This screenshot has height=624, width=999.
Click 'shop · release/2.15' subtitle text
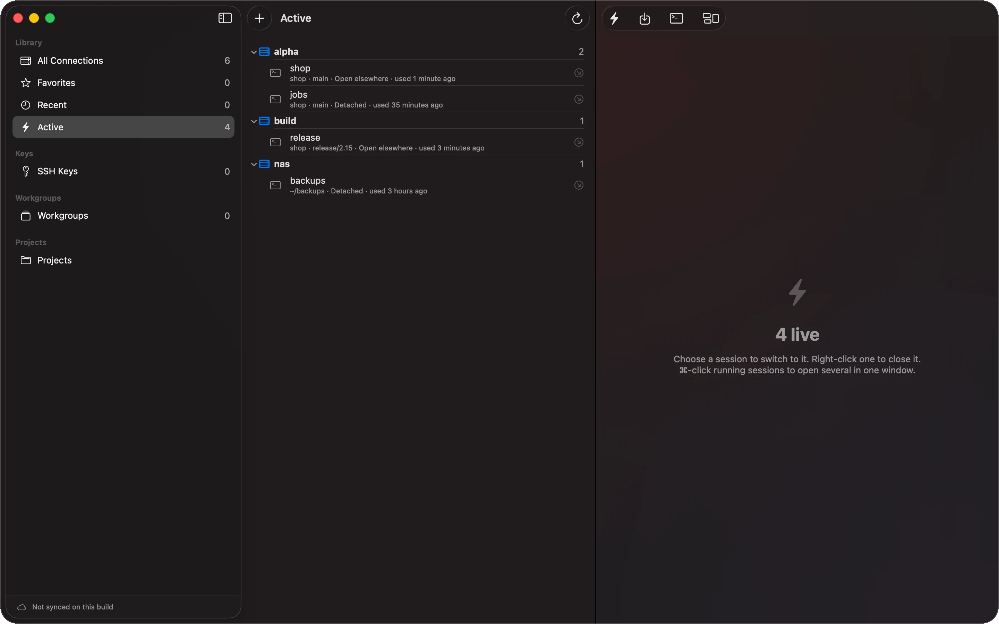pos(321,148)
